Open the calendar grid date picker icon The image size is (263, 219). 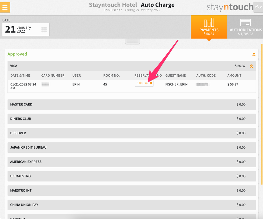(x=44, y=30)
